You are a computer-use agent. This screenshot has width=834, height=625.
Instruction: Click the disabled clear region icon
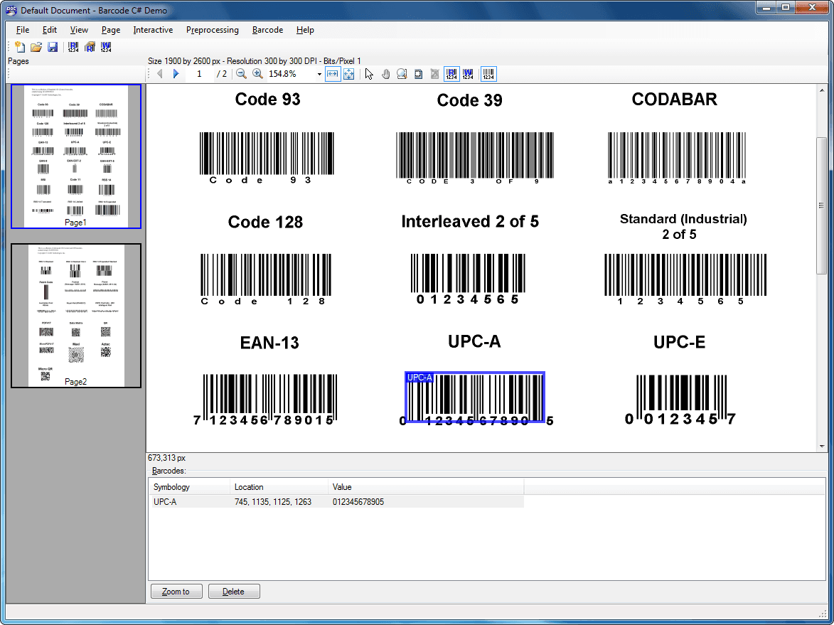(434, 74)
